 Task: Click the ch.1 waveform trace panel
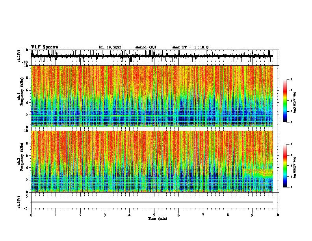point(154,56)
